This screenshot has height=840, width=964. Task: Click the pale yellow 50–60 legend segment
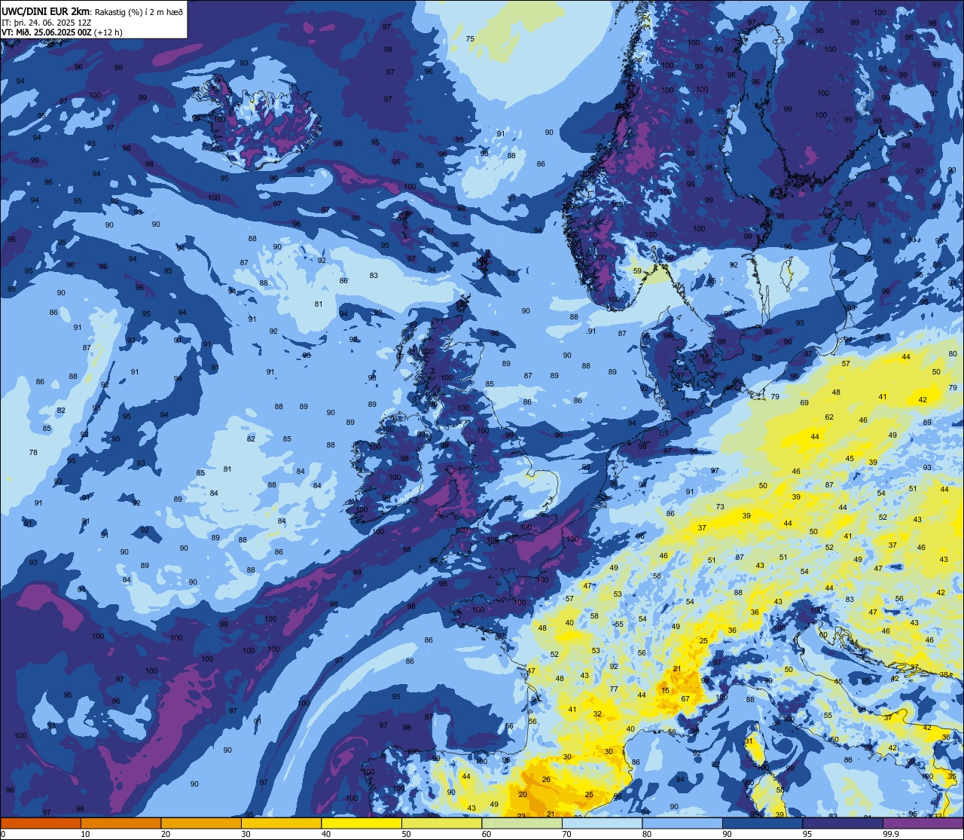click(x=441, y=823)
